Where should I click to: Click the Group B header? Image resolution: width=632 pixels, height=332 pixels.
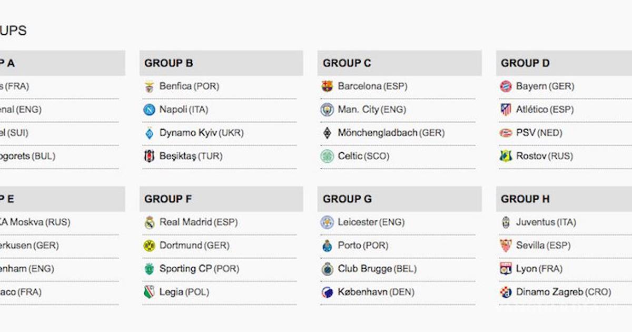click(x=169, y=63)
